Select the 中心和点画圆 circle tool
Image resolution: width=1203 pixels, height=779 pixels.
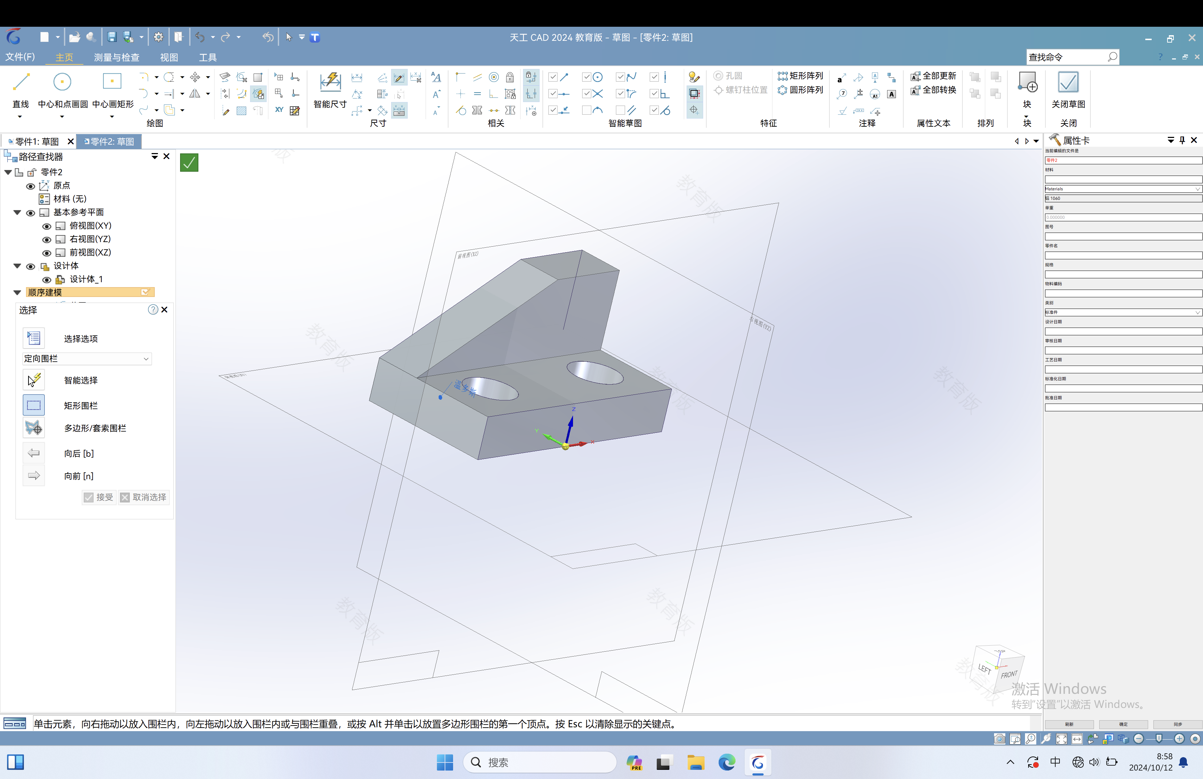pos(62,81)
